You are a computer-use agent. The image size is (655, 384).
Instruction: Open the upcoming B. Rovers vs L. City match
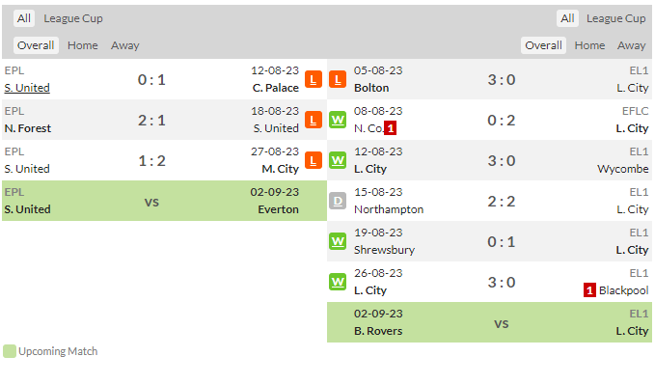point(489,322)
